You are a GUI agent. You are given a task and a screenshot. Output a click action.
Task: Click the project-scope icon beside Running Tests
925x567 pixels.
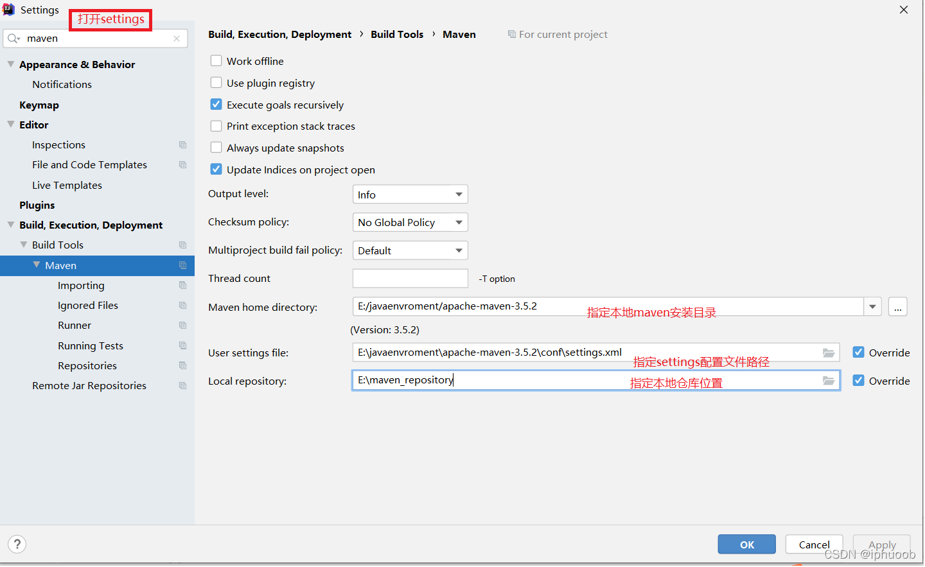click(x=182, y=345)
